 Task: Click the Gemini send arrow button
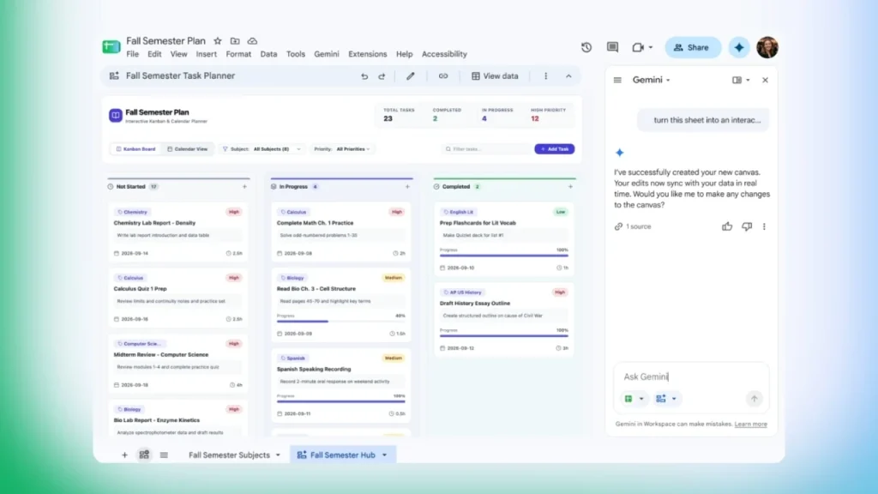coord(755,399)
